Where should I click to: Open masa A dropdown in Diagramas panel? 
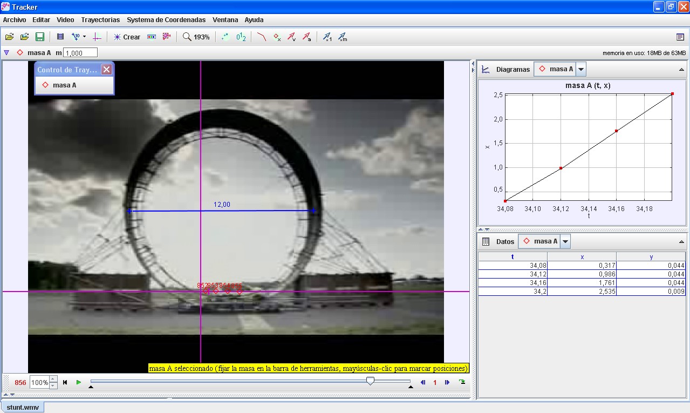click(x=580, y=69)
